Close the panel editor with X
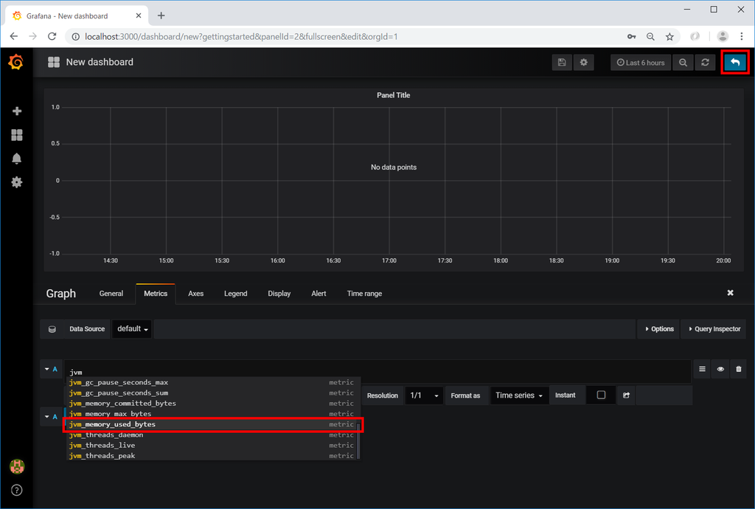The image size is (755, 509). [x=730, y=293]
